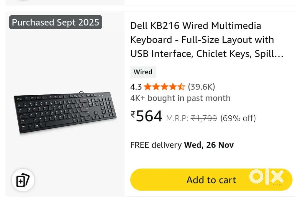
Task: Click the 4.3 rating score to filter reviews
Action: point(135,87)
